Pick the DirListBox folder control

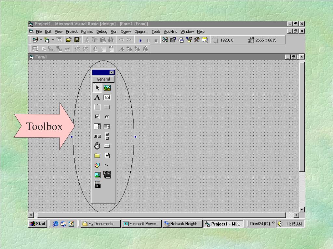(97, 156)
